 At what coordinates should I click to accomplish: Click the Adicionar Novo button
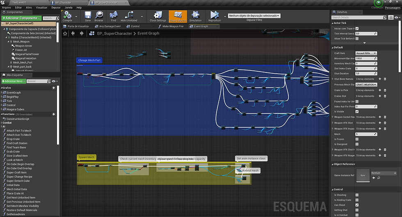pos(14,81)
